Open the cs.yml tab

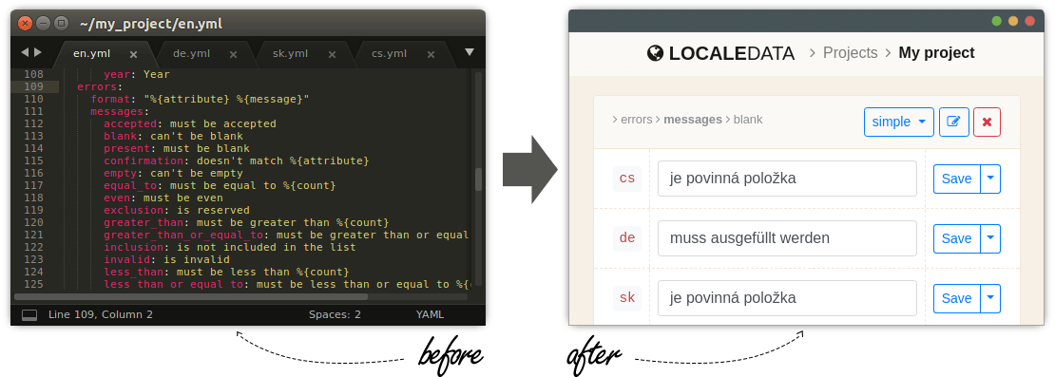click(389, 54)
